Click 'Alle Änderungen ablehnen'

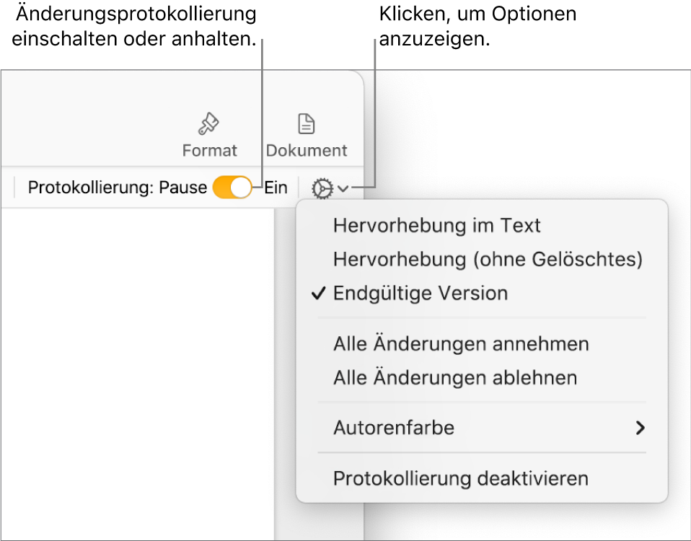tap(455, 377)
